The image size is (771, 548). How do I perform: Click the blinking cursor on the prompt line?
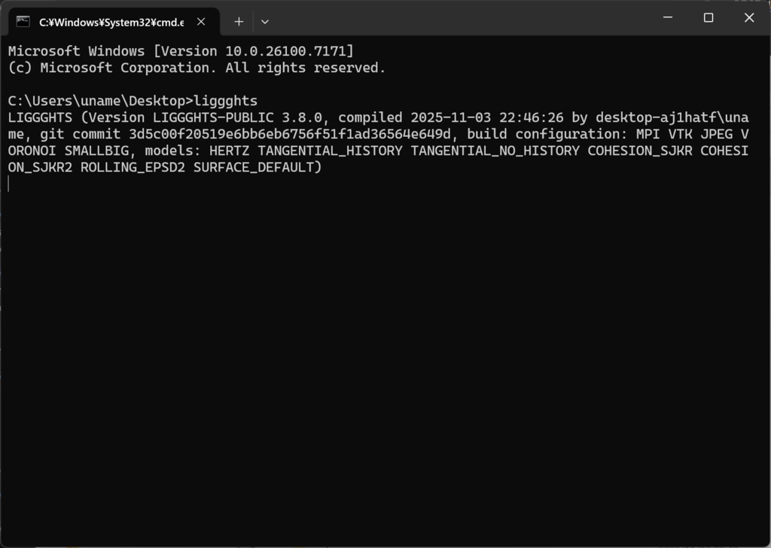click(9, 184)
